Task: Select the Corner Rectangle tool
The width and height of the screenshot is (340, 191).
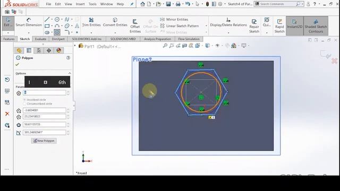Action: (47, 26)
